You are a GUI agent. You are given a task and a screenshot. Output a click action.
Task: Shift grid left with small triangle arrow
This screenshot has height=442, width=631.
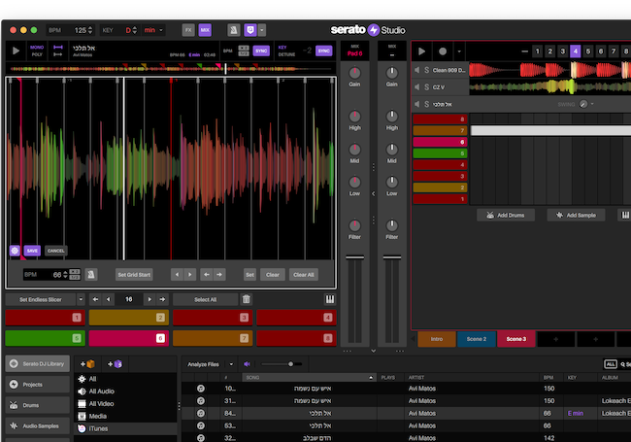pos(177,275)
